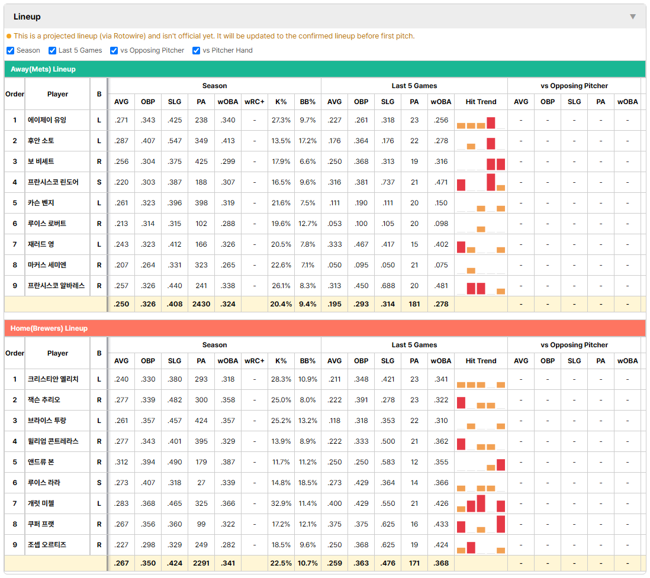The height and width of the screenshot is (578, 650).
Task: Open the Home(Brewers) Lineup header bar
Action: coord(324,328)
